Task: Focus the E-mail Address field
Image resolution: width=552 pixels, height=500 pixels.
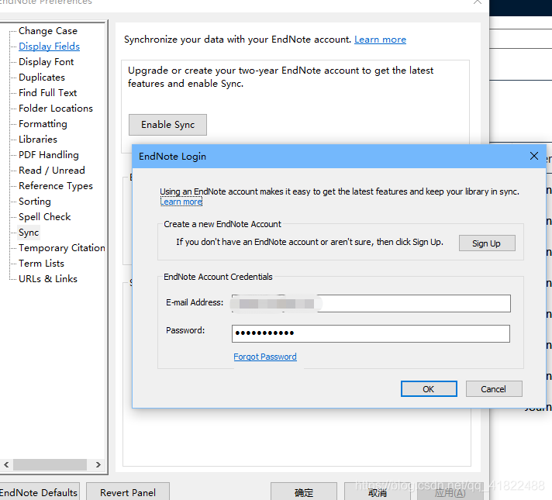Action: point(371,303)
